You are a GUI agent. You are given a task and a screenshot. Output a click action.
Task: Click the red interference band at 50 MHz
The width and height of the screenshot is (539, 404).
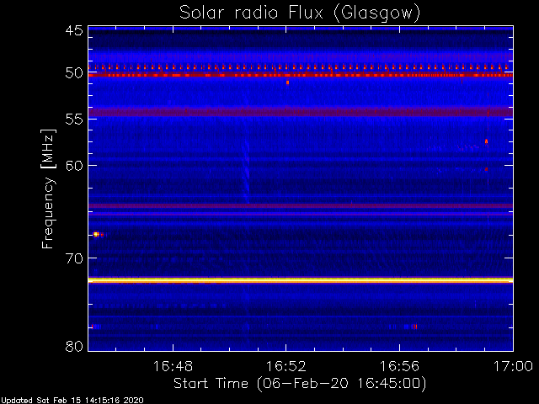pyautogui.click(x=301, y=75)
